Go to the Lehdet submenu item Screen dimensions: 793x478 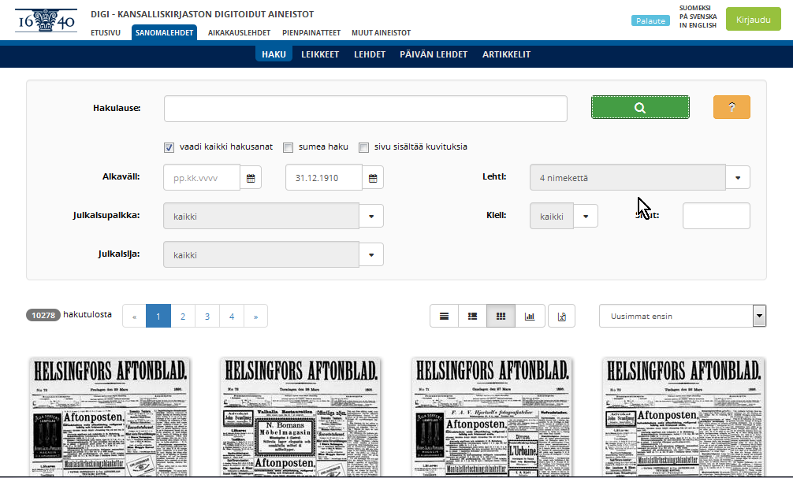(370, 54)
